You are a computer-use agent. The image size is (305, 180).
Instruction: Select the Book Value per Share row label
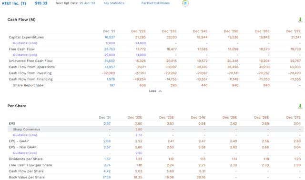(27, 177)
